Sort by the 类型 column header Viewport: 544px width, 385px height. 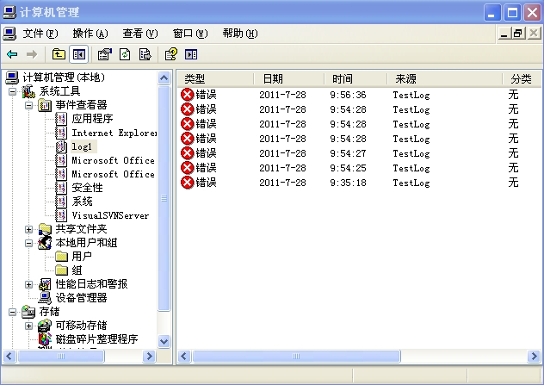coord(215,78)
